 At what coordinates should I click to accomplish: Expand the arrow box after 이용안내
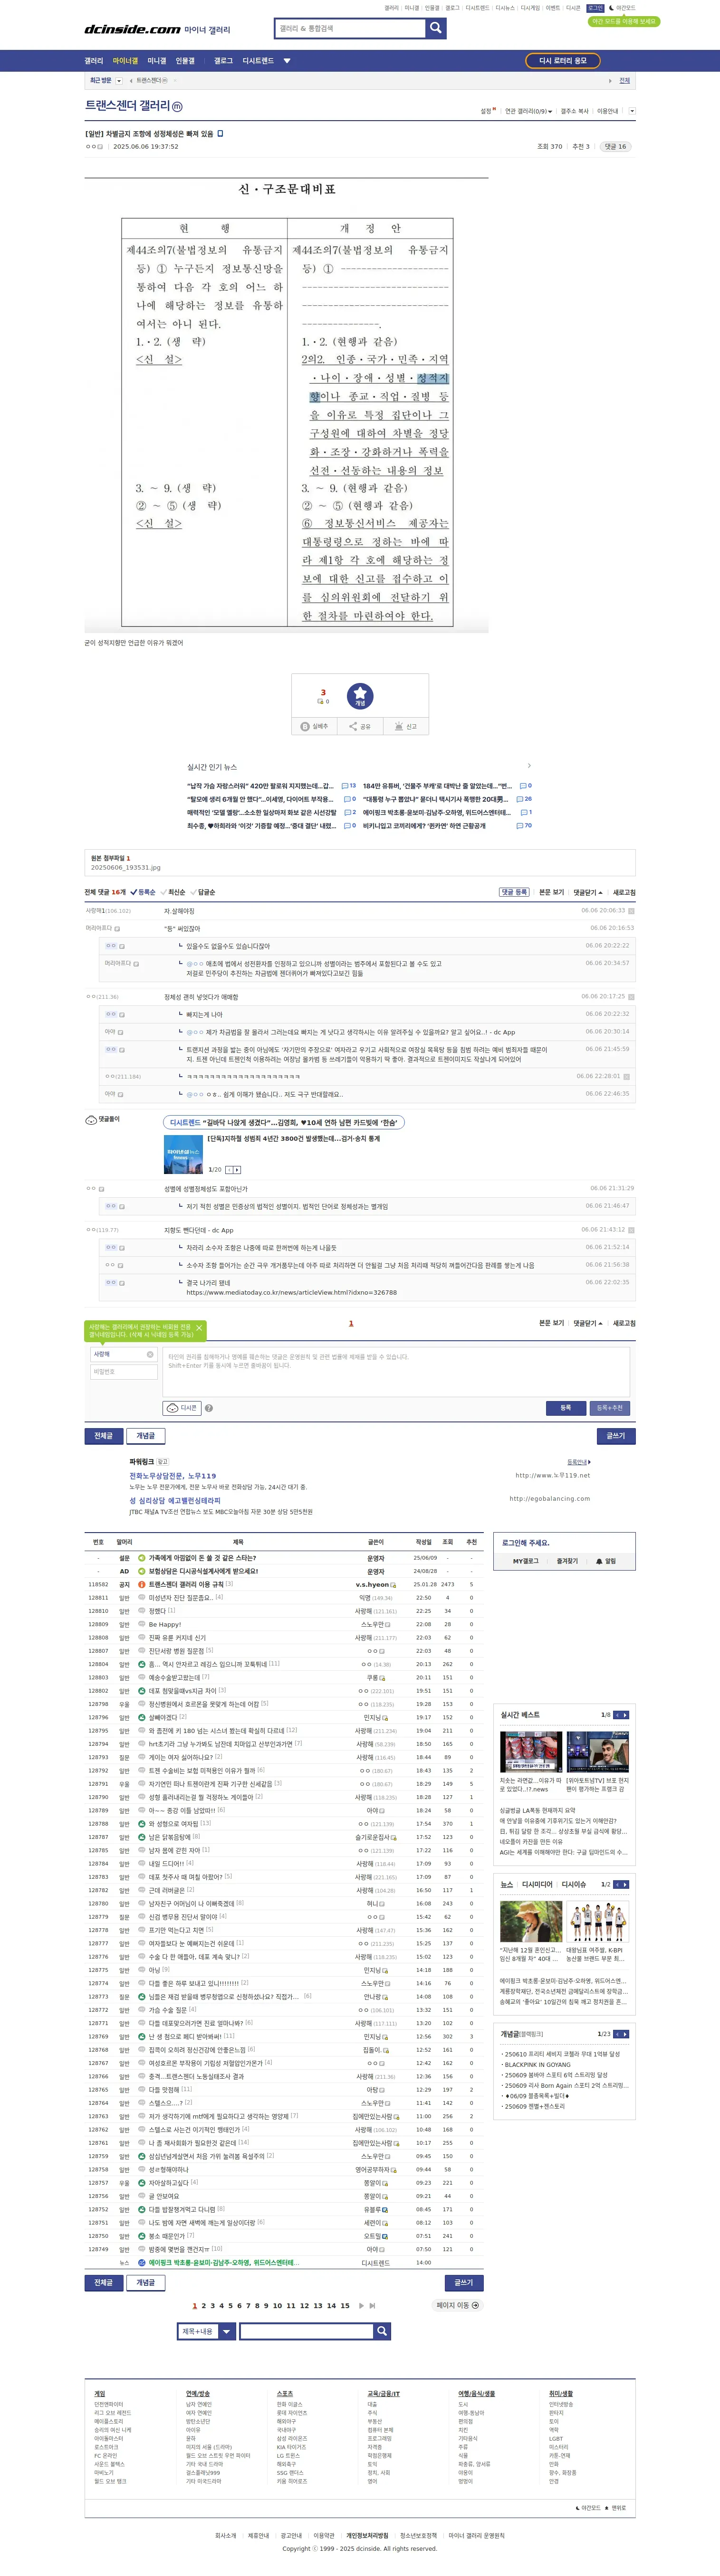click(x=632, y=111)
